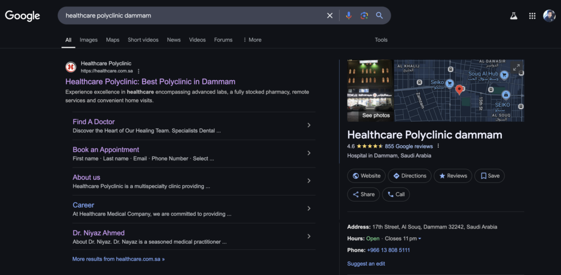Open the Google apps grid icon
Screen dimensions: 561x275
pos(532,16)
